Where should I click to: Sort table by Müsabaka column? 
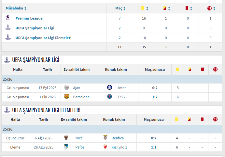[25, 8]
